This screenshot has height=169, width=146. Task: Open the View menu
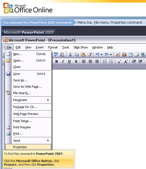(28, 47)
